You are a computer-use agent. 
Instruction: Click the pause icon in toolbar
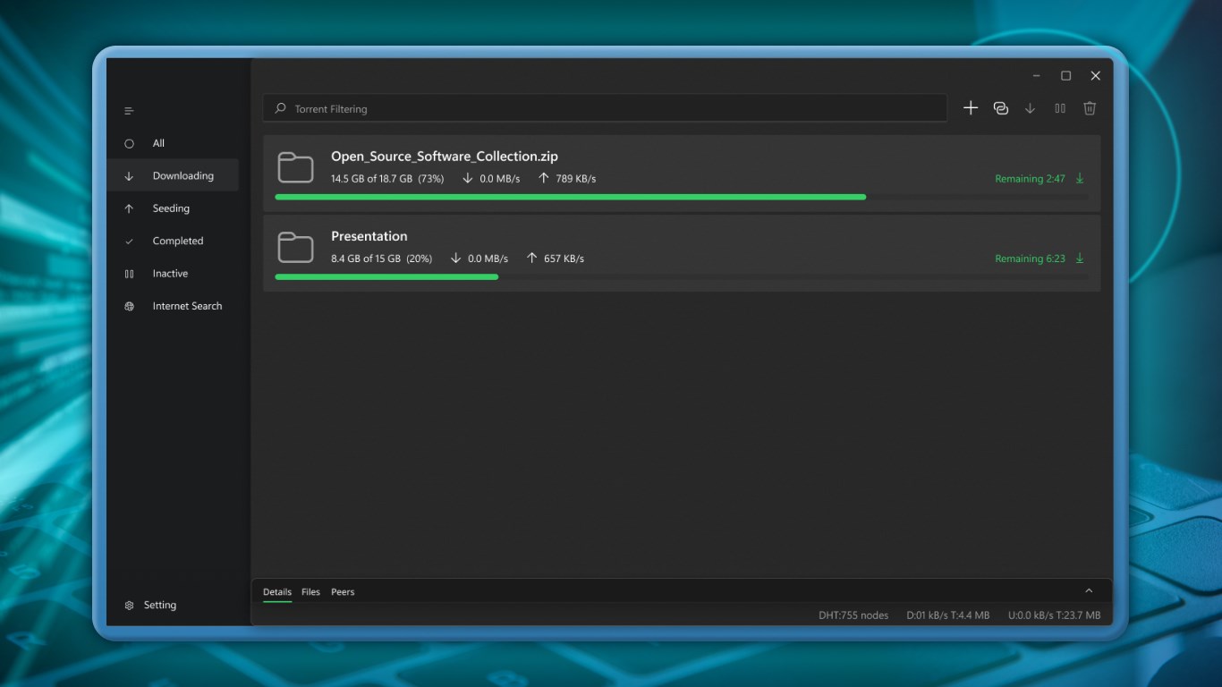click(x=1060, y=108)
